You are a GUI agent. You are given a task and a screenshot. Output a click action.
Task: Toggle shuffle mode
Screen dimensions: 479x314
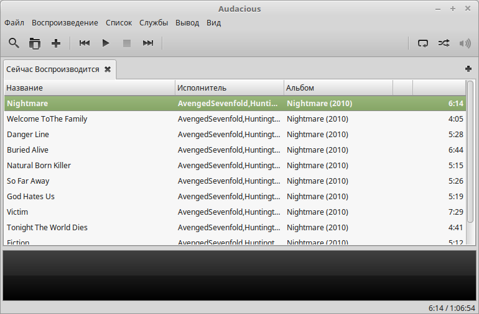click(444, 43)
